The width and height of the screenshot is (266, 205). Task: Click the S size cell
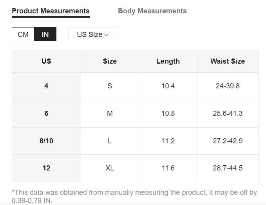click(x=110, y=86)
